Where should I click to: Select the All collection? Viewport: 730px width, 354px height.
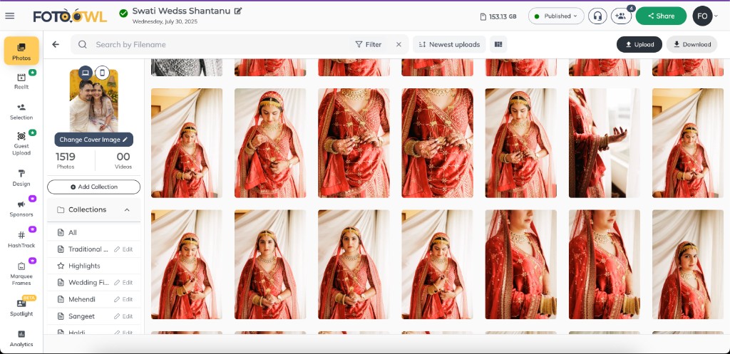(93, 233)
